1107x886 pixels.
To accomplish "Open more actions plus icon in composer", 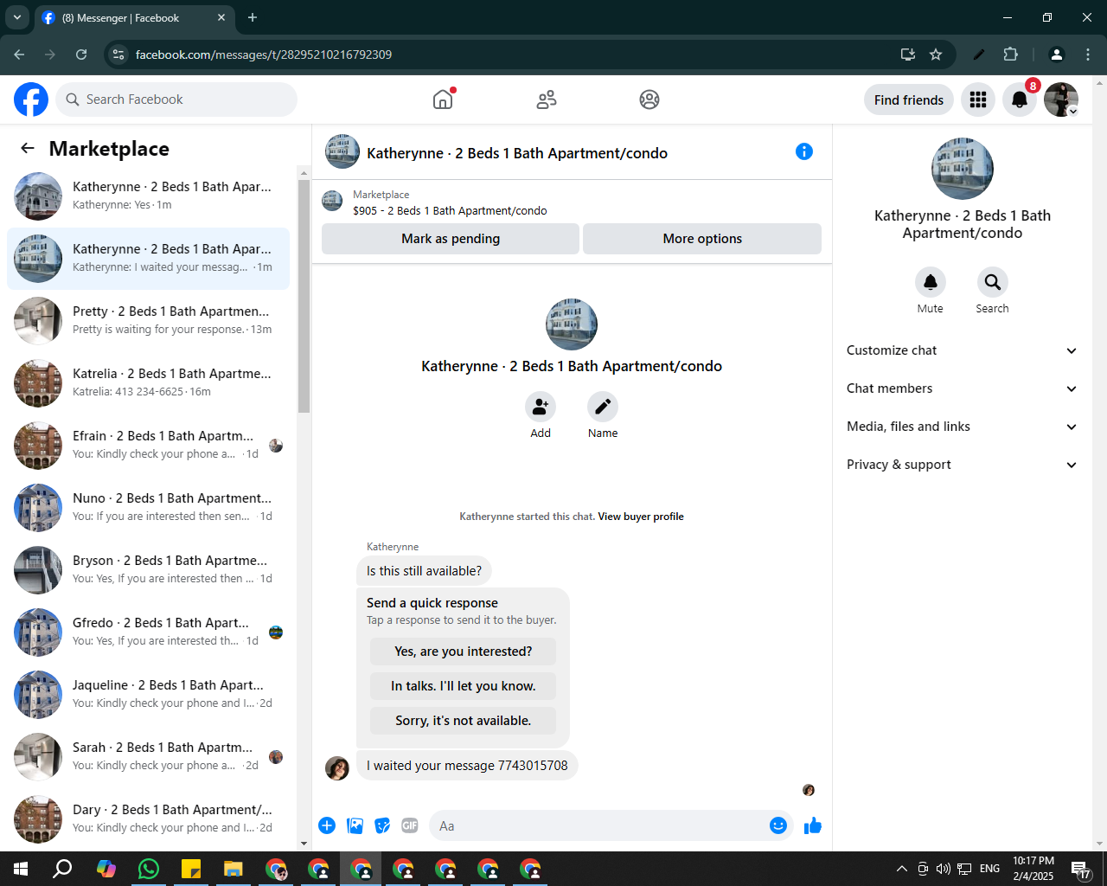I will [327, 825].
